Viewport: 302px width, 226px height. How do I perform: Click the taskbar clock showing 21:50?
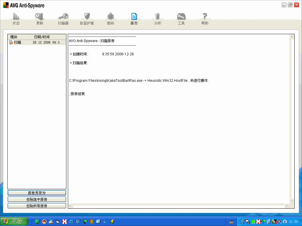[x=293, y=222]
